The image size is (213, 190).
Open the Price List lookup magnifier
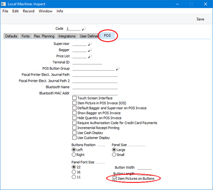tap(90, 56)
